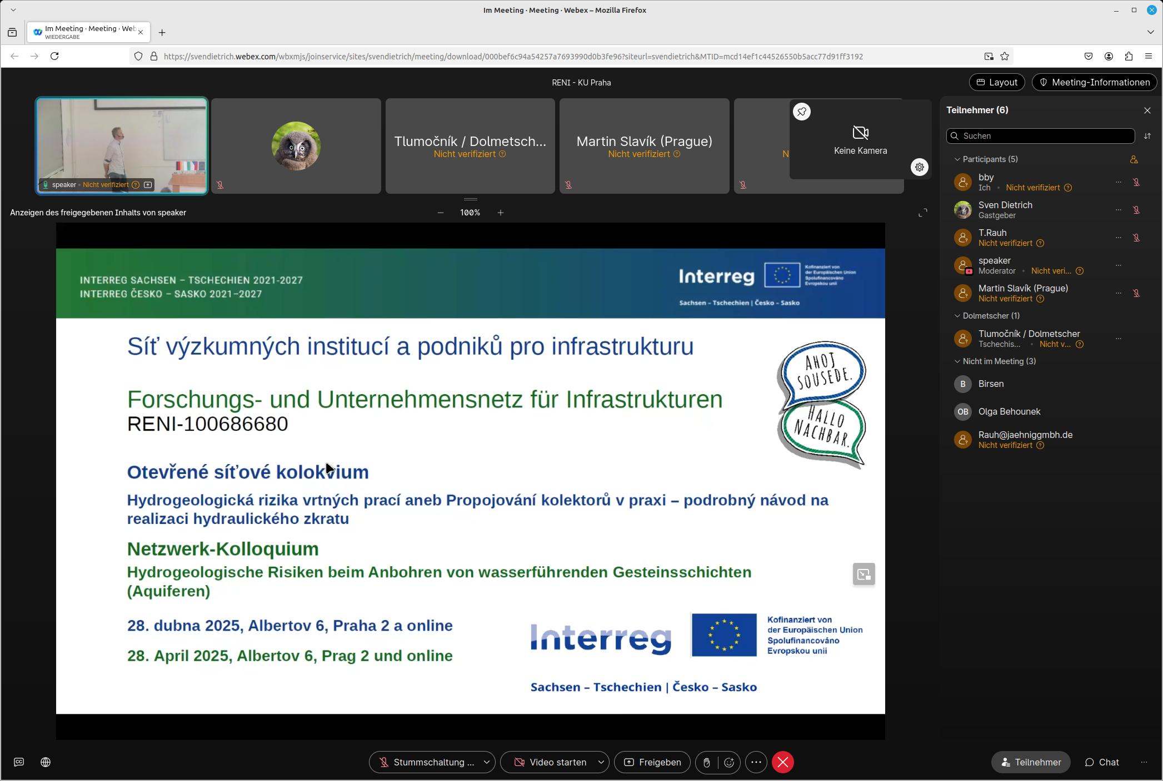The height and width of the screenshot is (781, 1163).
Task: Open the Firefox hamburger menu
Action: pos(1149,56)
